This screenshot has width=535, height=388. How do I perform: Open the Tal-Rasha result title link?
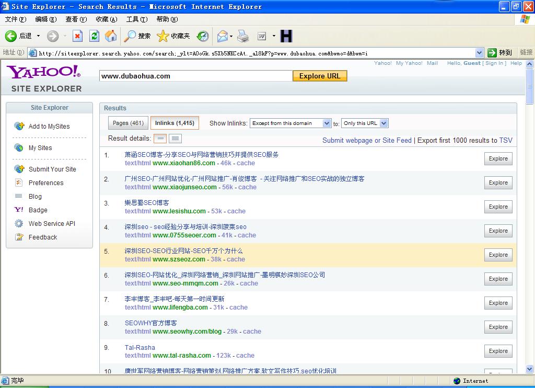click(140, 347)
